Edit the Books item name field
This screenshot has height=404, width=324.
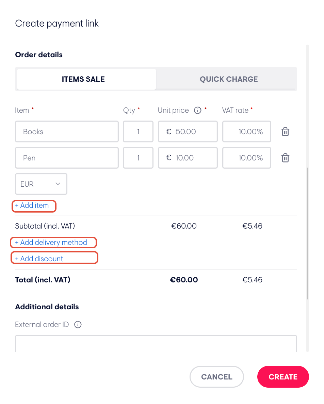[x=67, y=132]
